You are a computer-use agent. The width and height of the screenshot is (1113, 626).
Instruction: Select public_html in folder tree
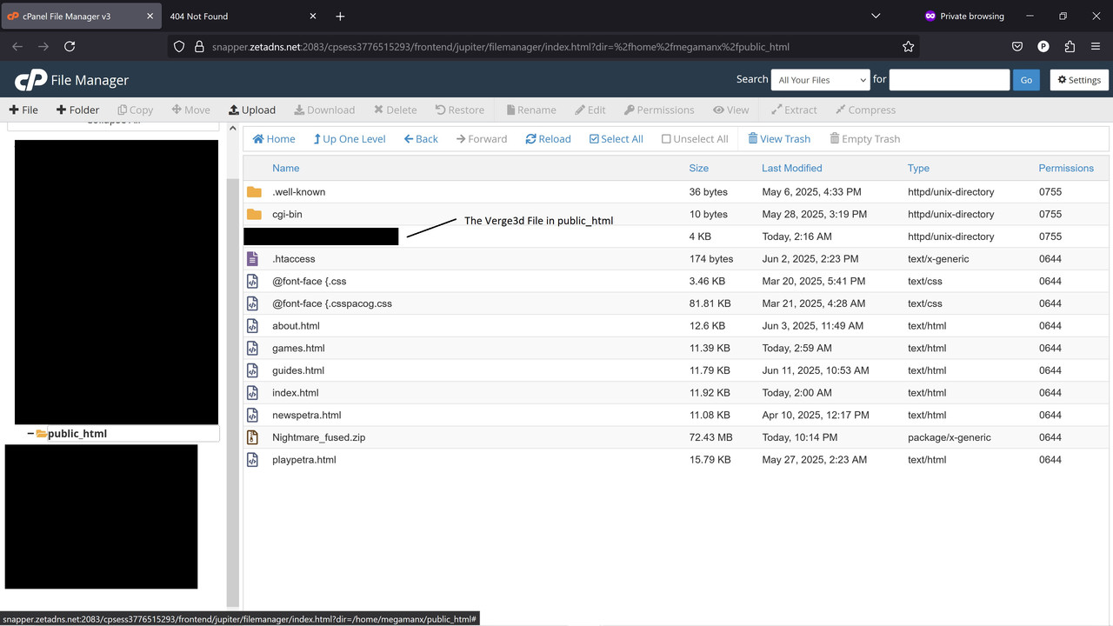pos(77,434)
